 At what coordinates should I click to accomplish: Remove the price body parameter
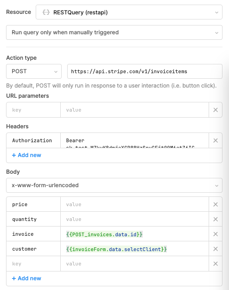(216, 204)
